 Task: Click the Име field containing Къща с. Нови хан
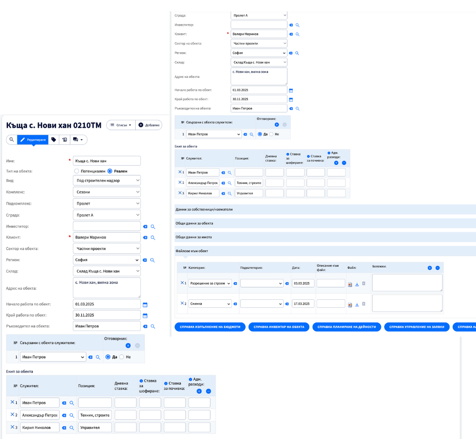coord(107,161)
